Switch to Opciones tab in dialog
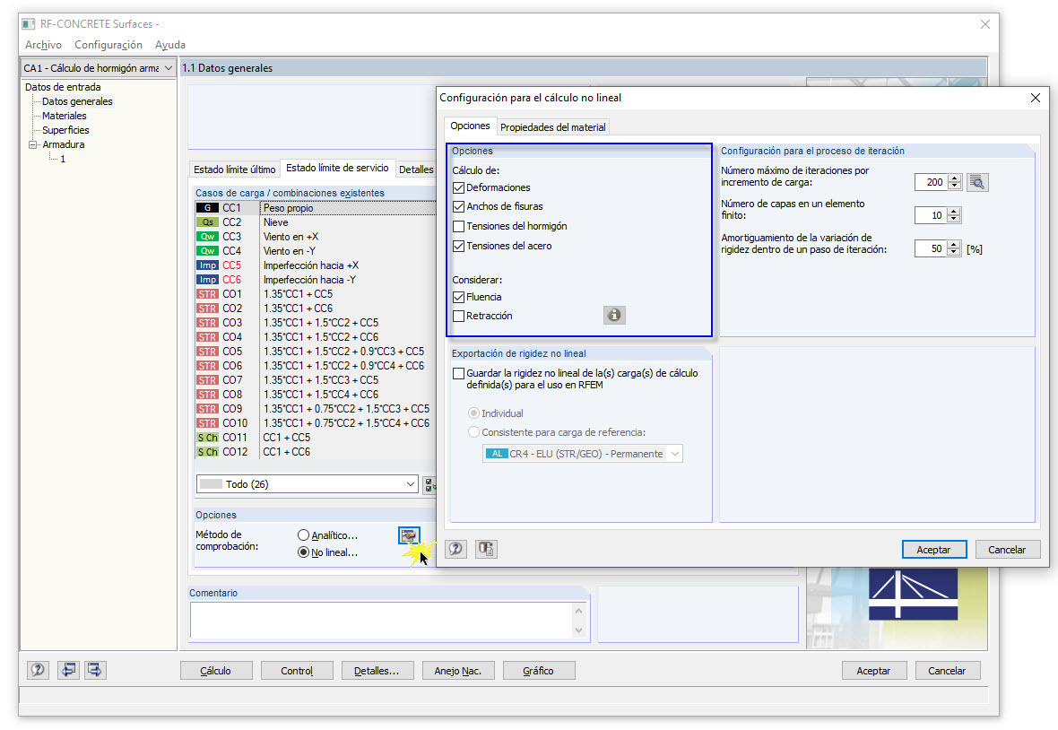This screenshot has width=1058, height=730. coord(471,126)
